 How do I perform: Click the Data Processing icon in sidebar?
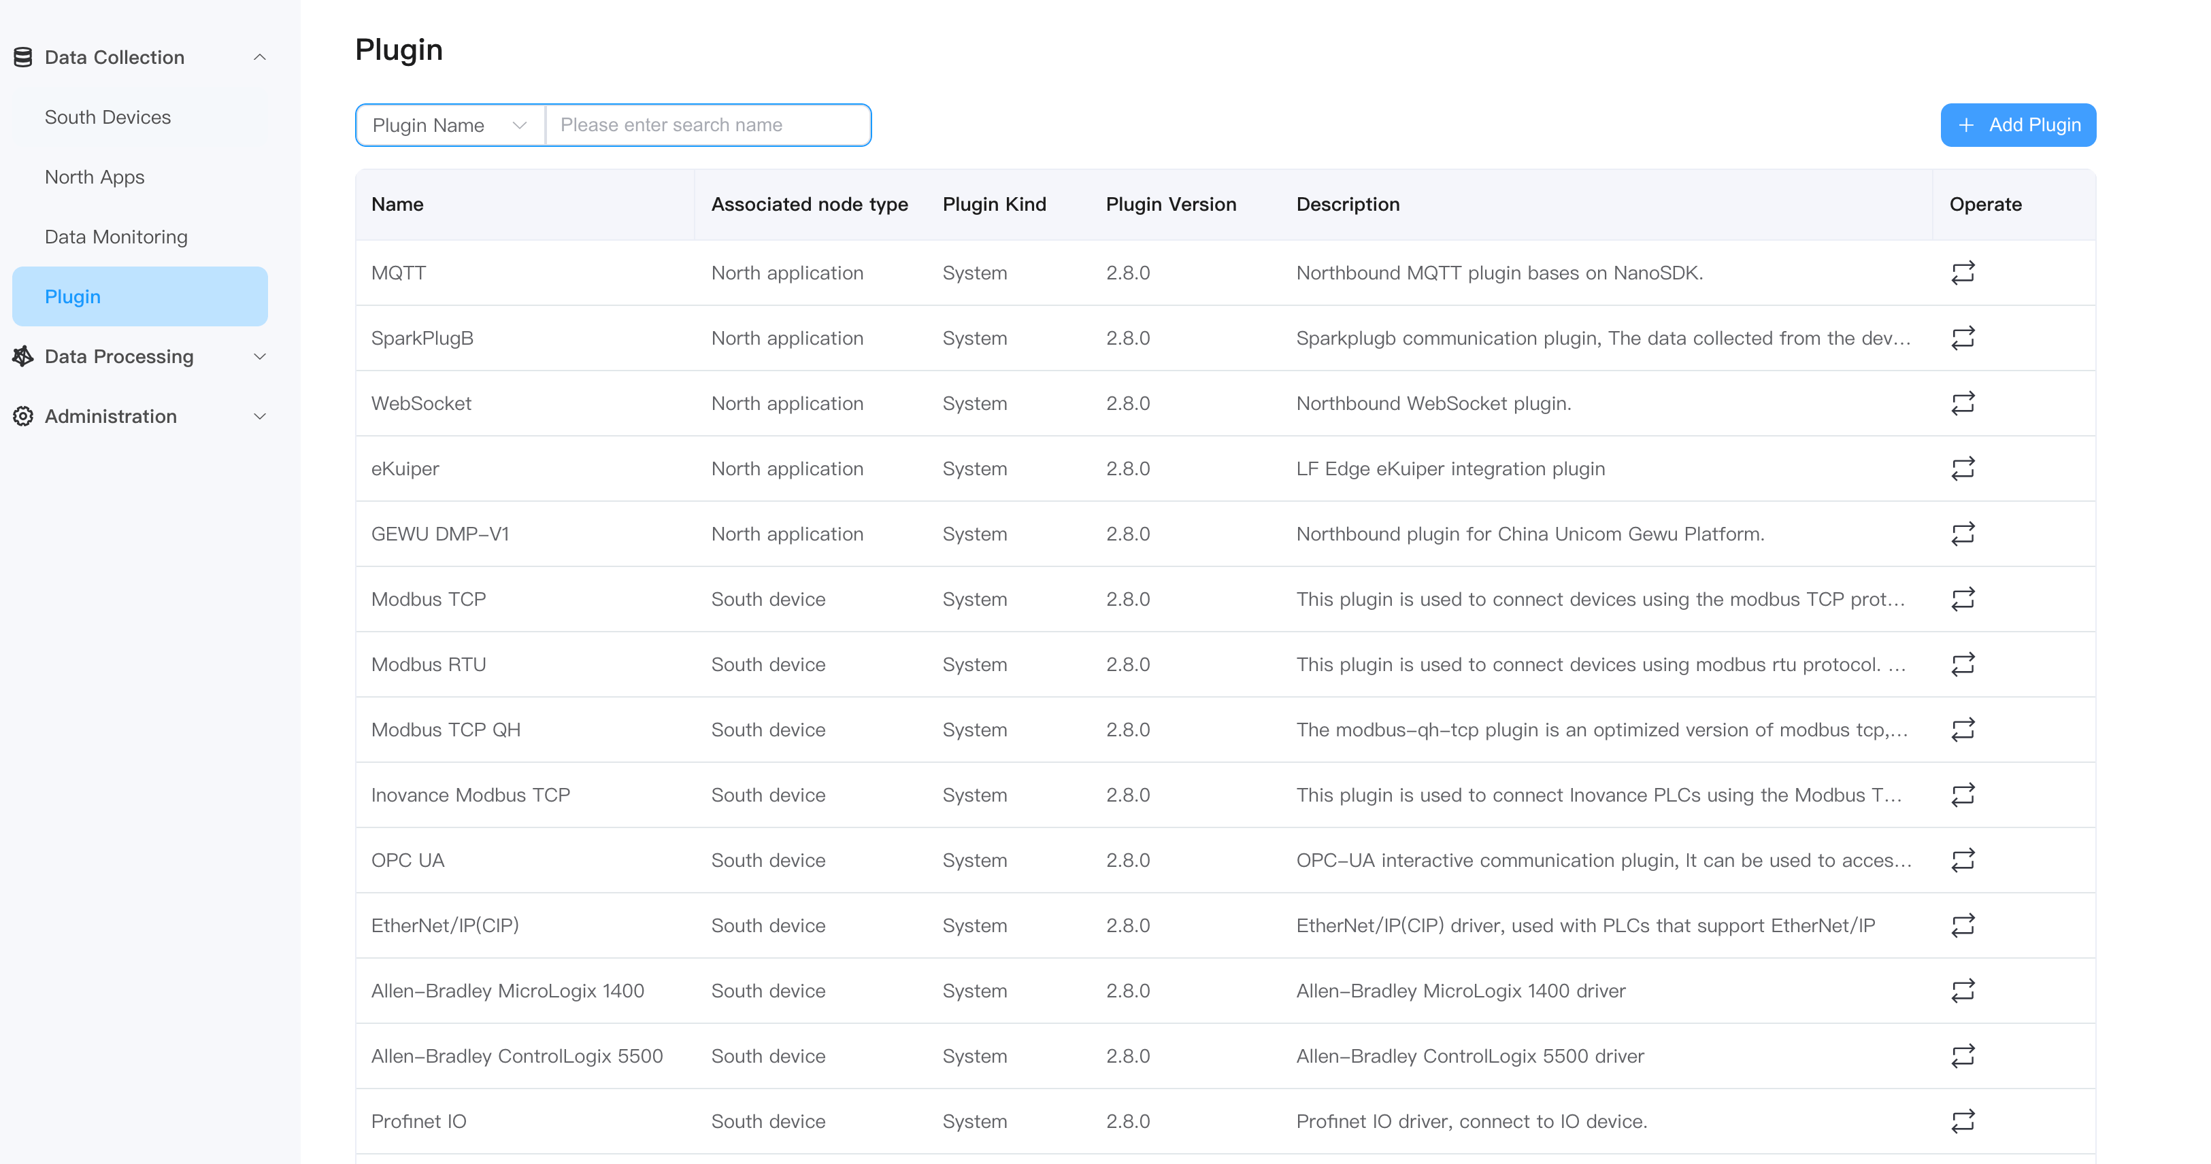tap(22, 356)
